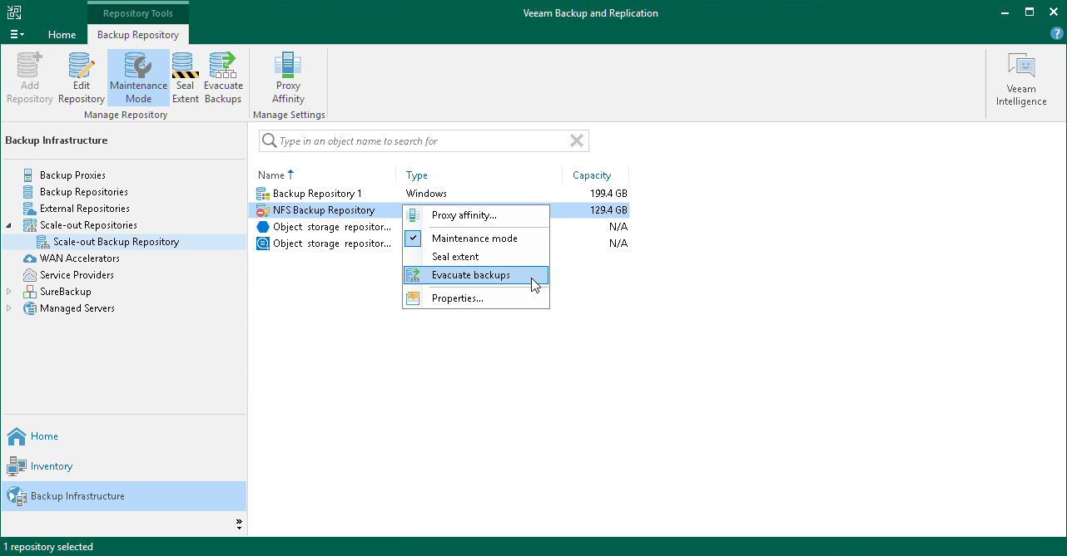This screenshot has height=556, width=1067.
Task: Expand the Managed Servers tree node
Action: click(x=7, y=308)
